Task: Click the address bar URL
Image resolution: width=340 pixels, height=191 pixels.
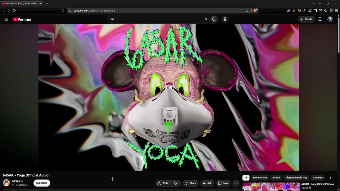Action: click(94, 11)
